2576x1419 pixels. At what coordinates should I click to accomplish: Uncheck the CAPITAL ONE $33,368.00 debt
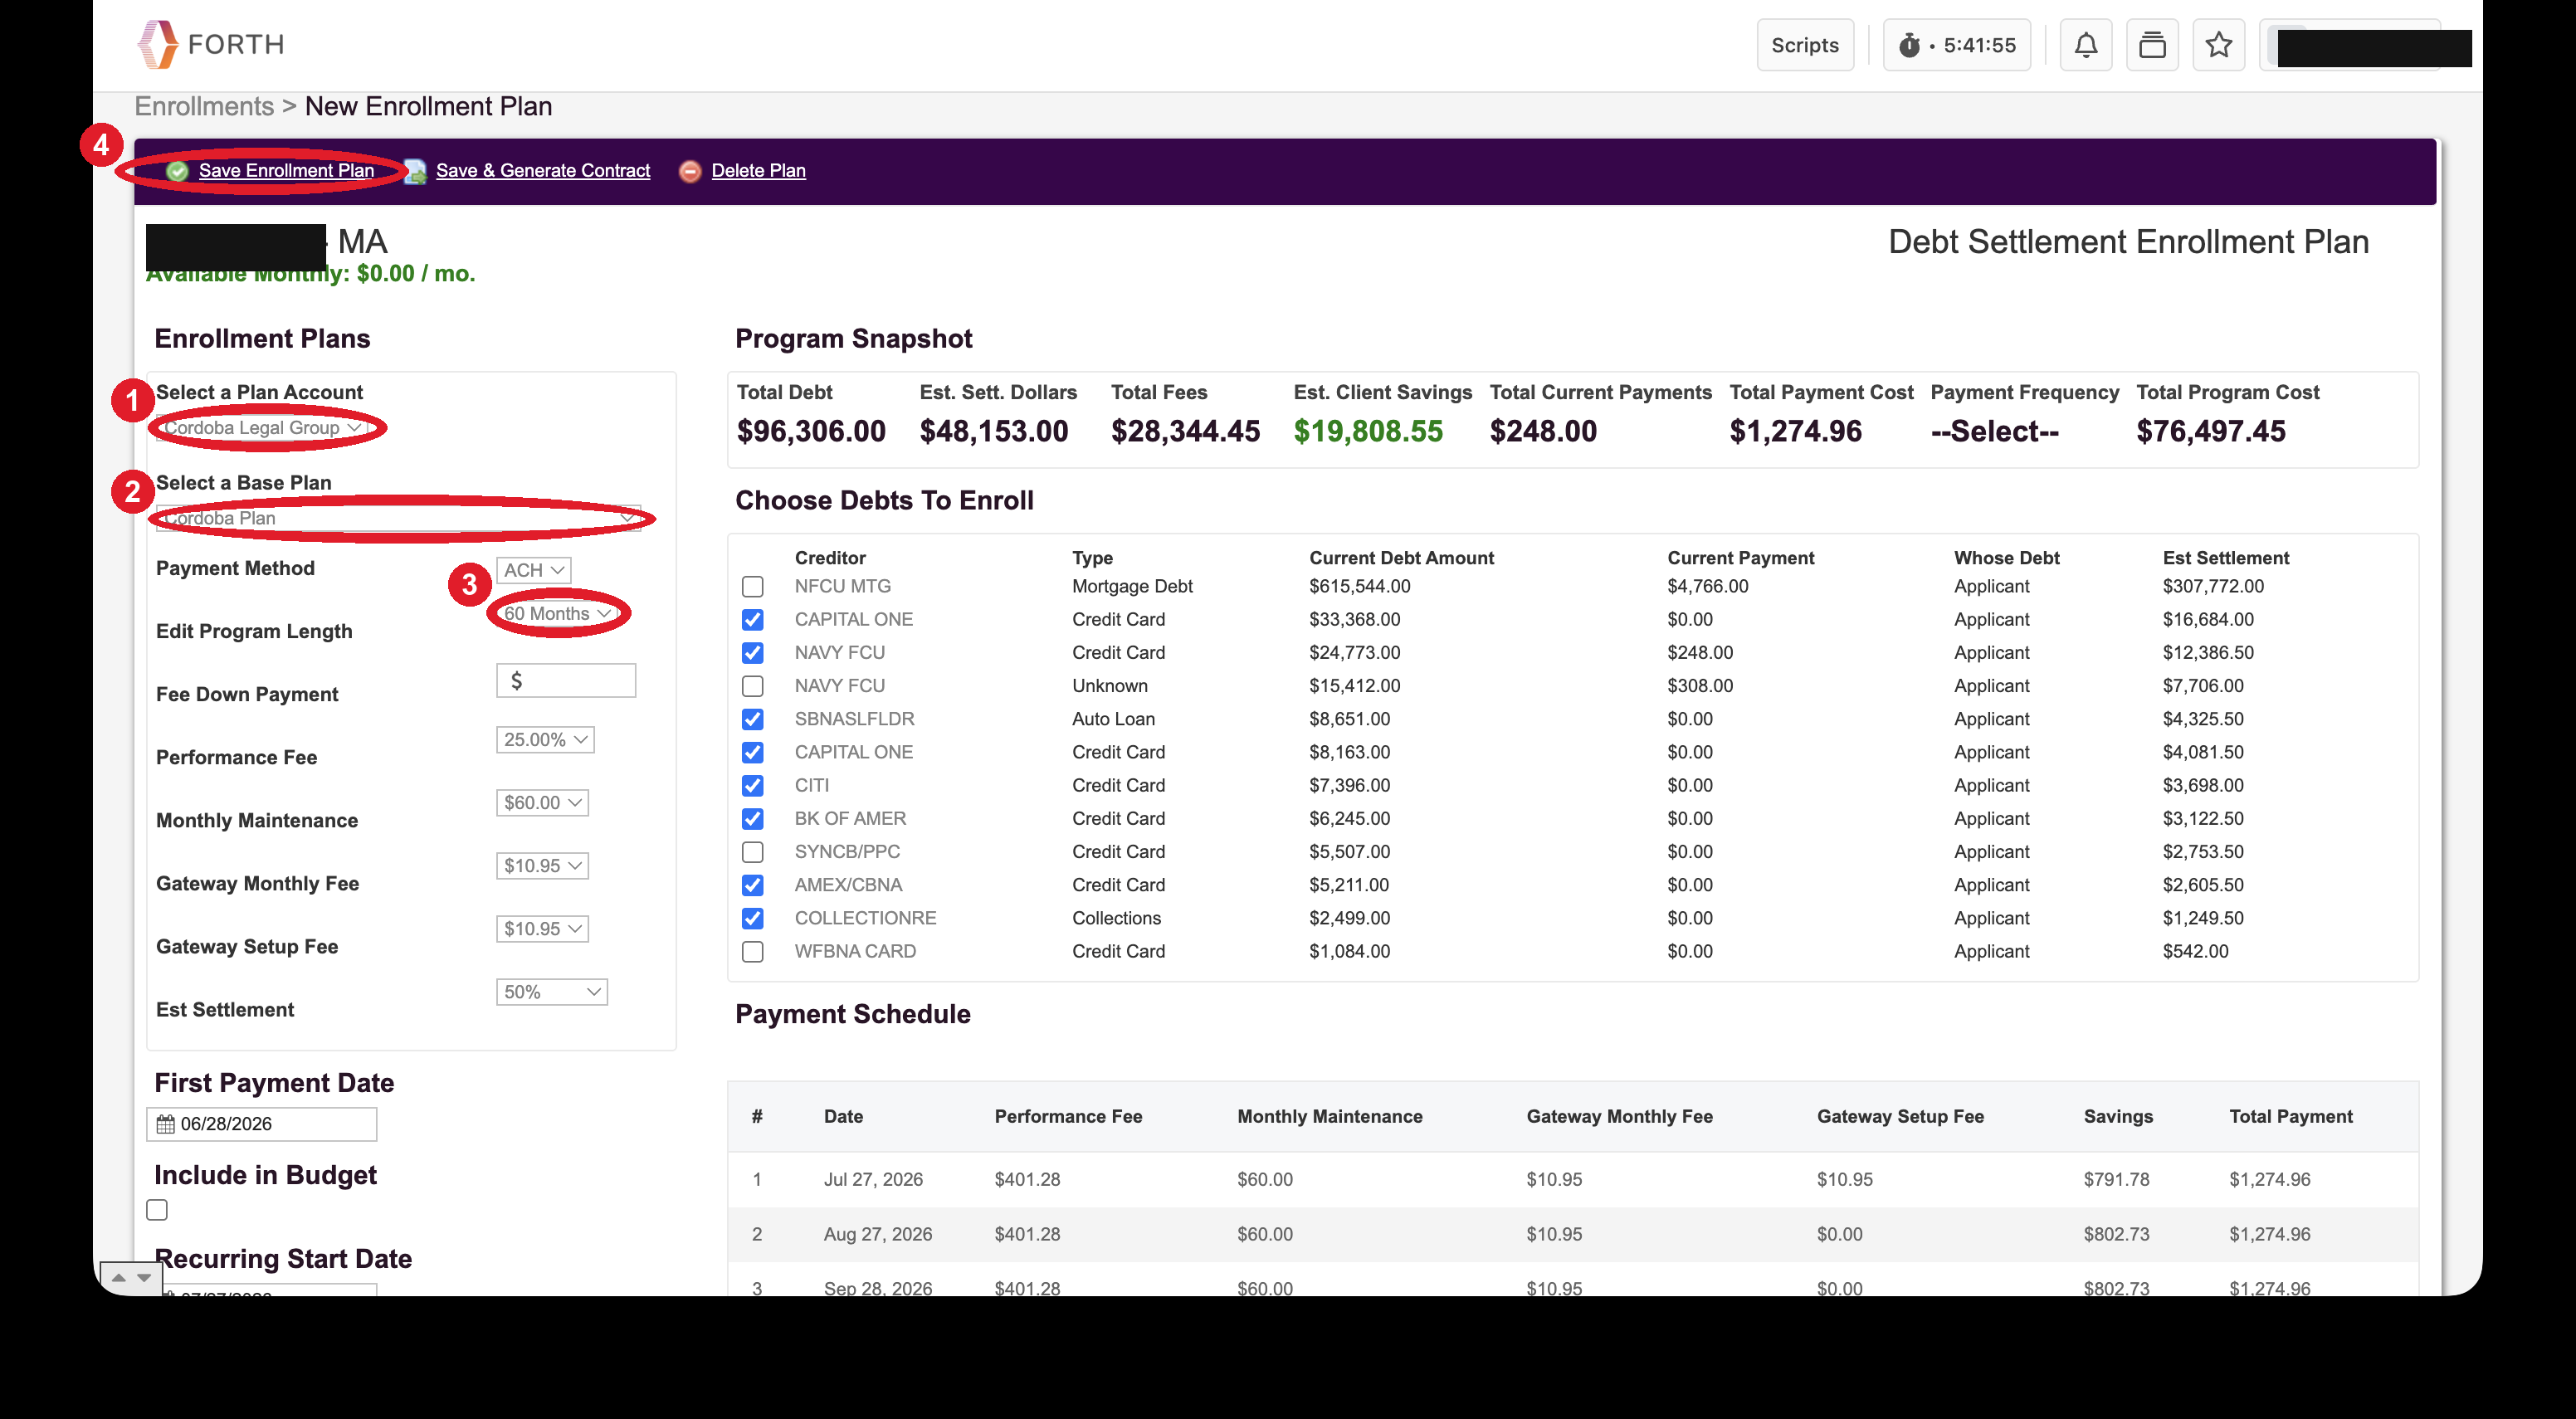(x=753, y=620)
